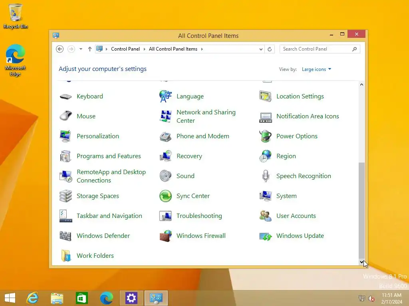Open the Windows Store taskbar icon

point(81,298)
